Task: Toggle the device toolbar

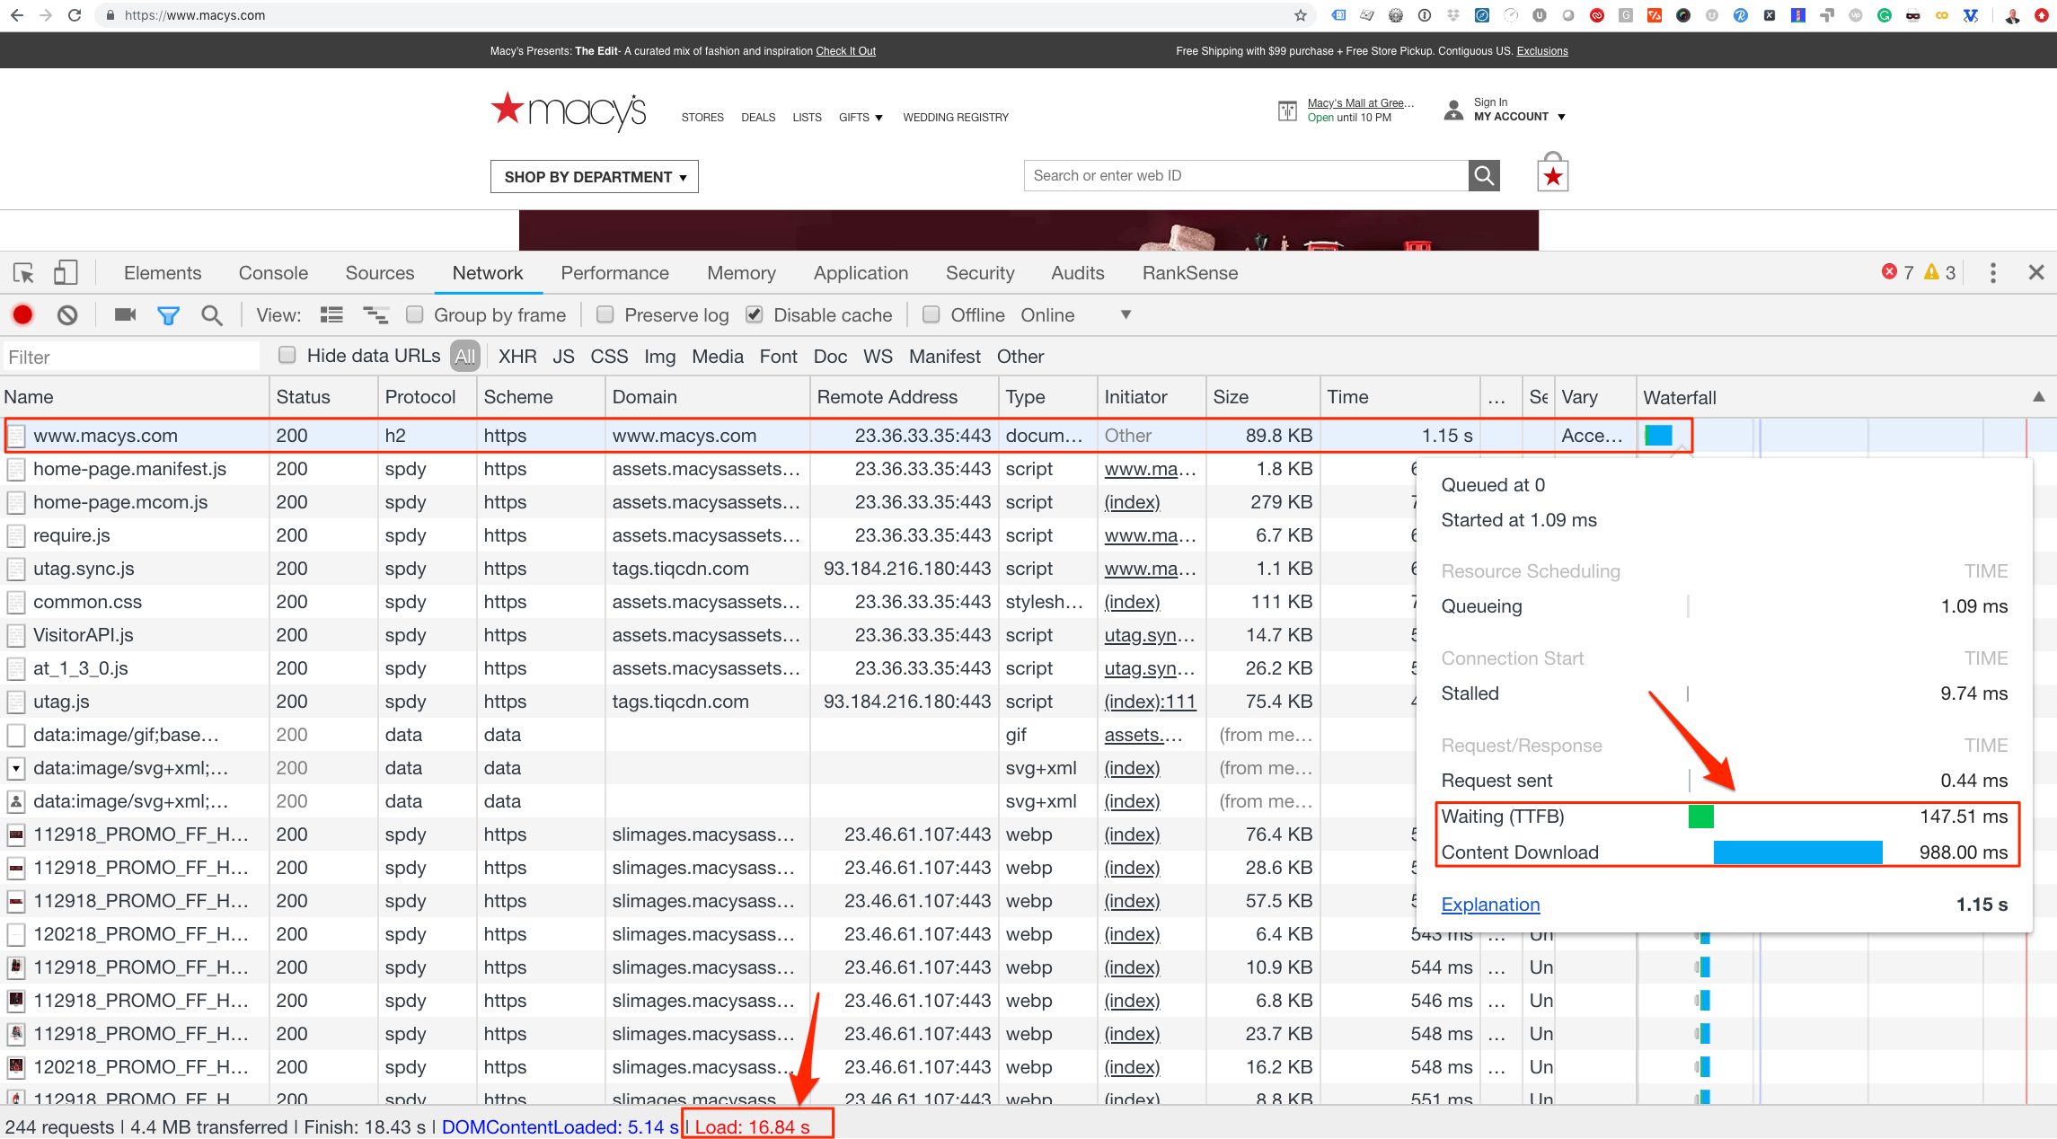Action: [x=65, y=272]
